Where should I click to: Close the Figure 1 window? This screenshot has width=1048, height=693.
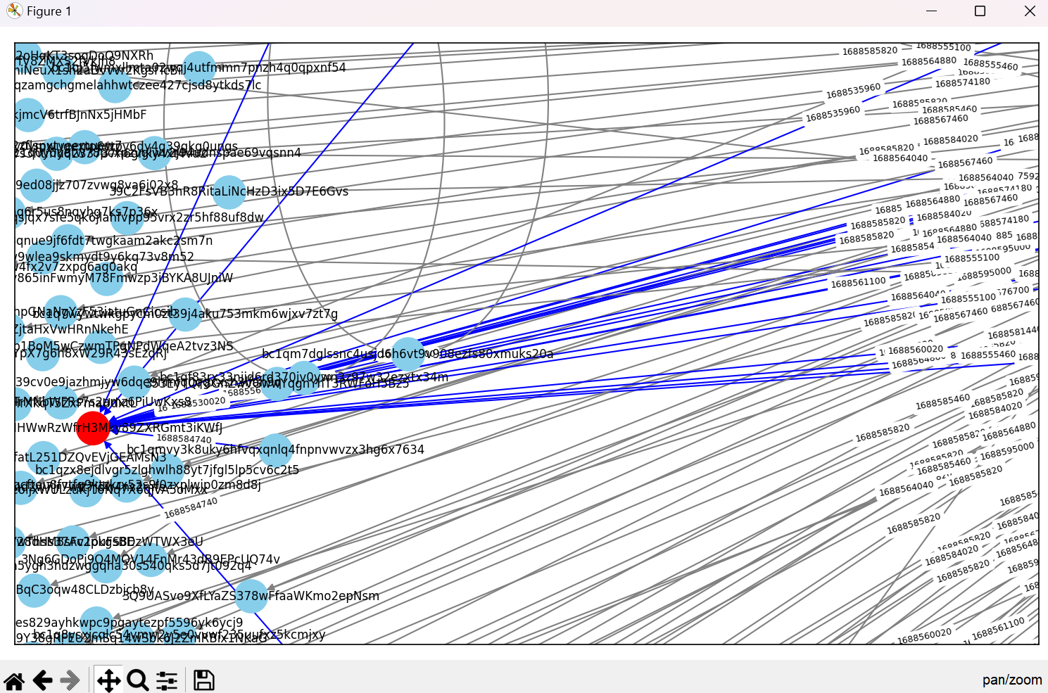pos(1029,11)
